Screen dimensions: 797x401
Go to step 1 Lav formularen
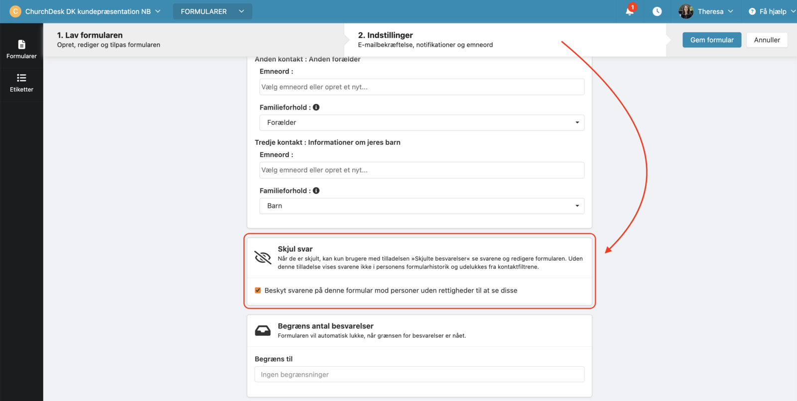coord(108,40)
